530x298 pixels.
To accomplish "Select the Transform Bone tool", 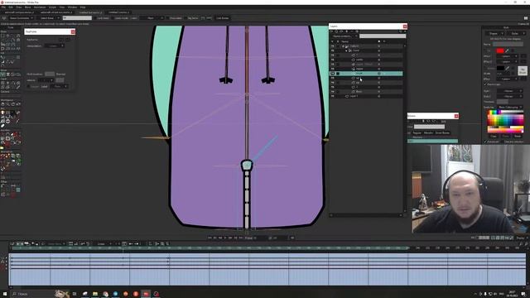I will (x=7, y=74).
